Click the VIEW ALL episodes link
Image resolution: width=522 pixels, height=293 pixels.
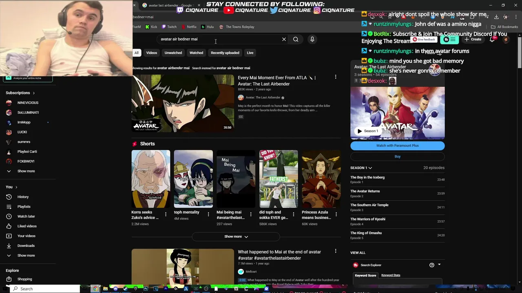coord(358,253)
